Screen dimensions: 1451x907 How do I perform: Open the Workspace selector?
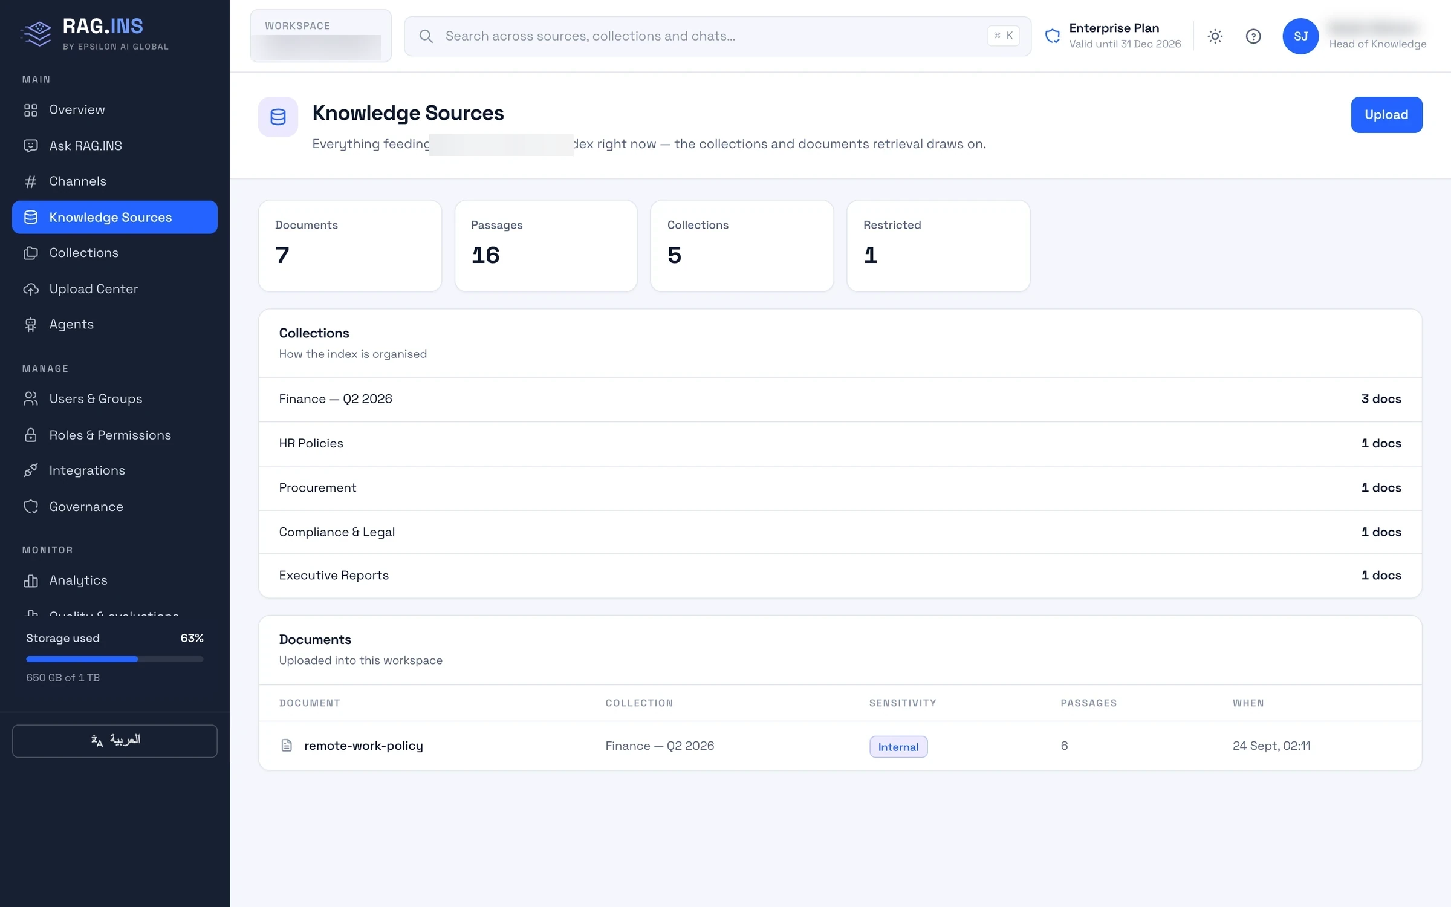click(x=320, y=36)
